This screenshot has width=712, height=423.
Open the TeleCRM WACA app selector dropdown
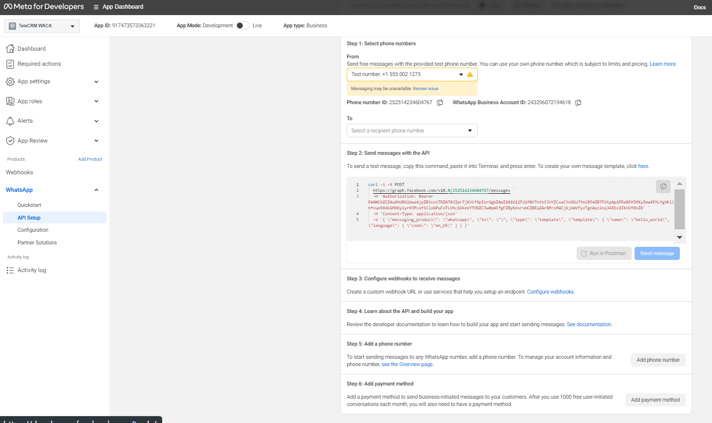[x=42, y=26]
